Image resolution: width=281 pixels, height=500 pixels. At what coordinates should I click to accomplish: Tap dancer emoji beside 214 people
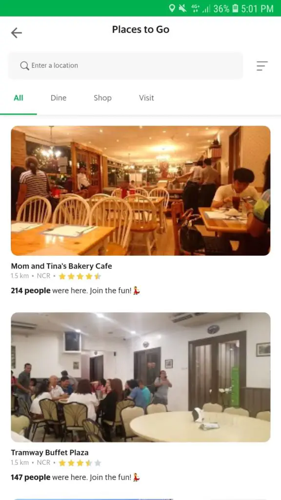pos(137,291)
